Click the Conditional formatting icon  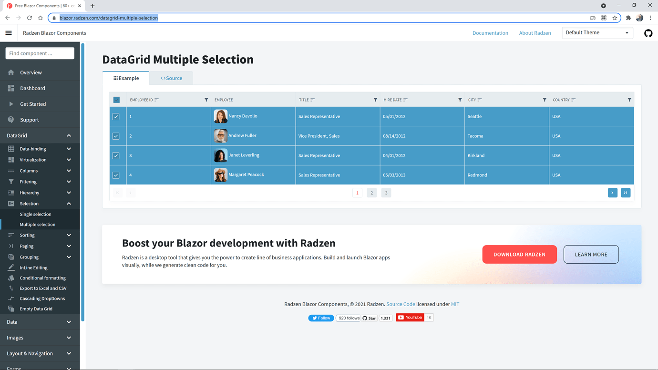(11, 278)
